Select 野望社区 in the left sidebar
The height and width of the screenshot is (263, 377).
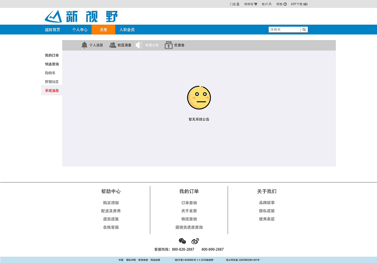[x=52, y=82]
